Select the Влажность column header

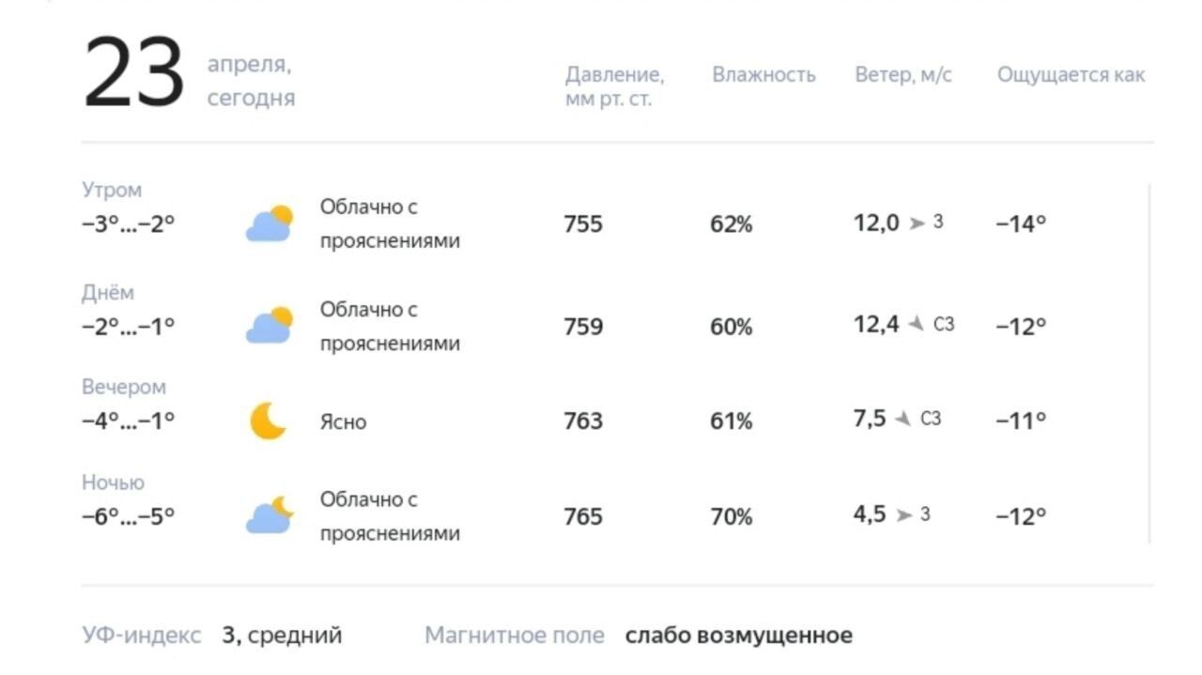point(763,75)
